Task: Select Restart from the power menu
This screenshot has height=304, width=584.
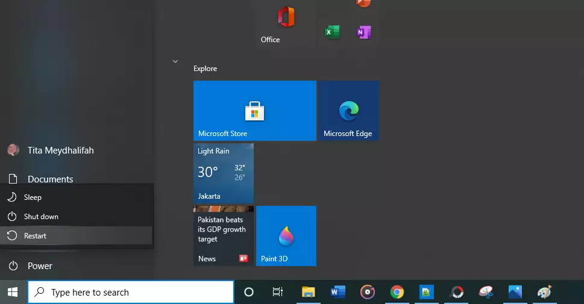Action: pos(77,235)
